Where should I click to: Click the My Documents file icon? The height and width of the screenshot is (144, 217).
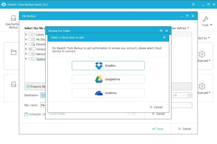(x=34, y=39)
